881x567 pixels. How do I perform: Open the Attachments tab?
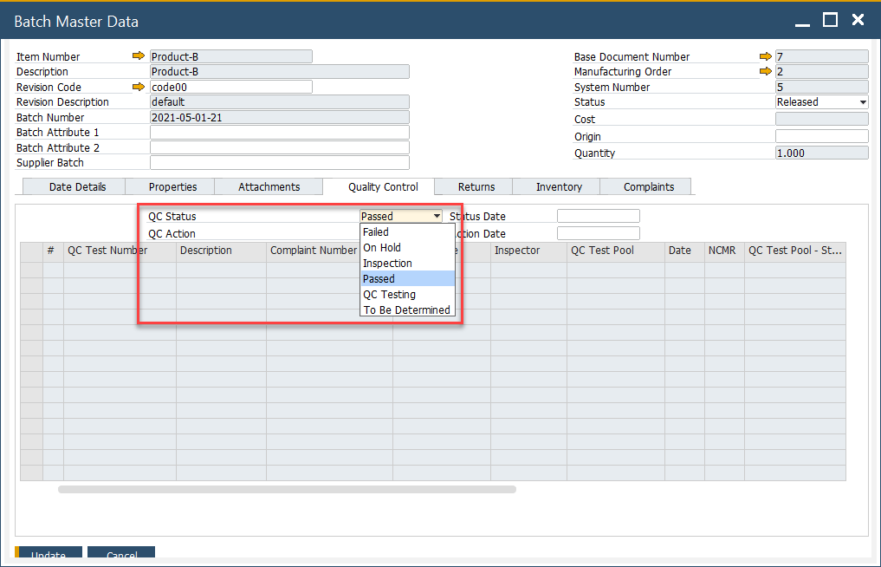[269, 187]
